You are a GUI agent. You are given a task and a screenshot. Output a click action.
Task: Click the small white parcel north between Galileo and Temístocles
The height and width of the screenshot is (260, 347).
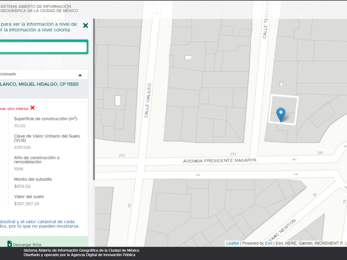click(188, 57)
